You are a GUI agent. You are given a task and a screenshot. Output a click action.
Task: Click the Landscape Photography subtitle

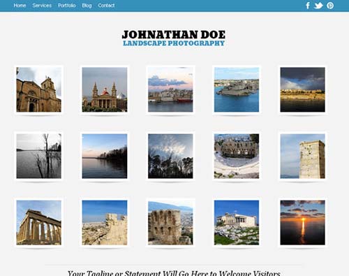(174, 43)
